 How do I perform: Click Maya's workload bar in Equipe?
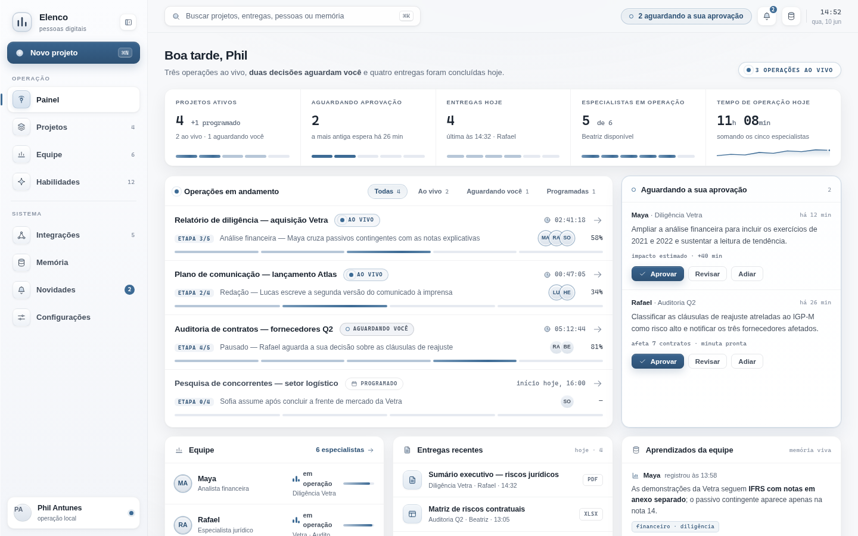359,484
